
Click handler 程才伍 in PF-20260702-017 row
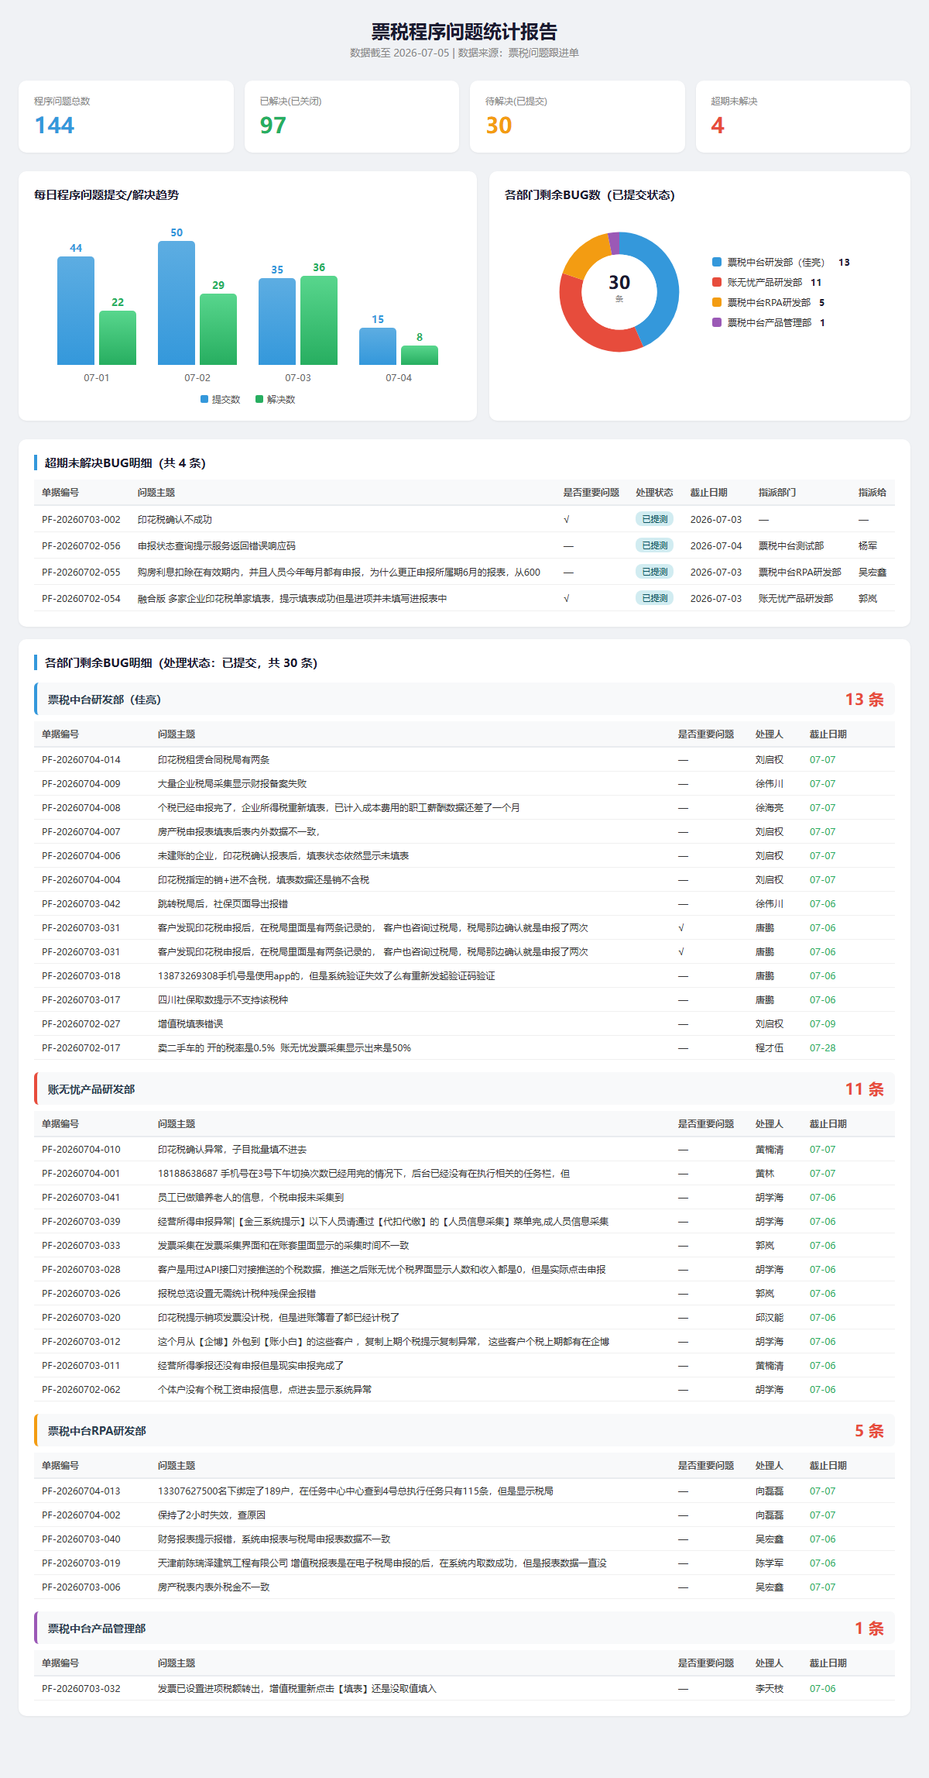770,1047
